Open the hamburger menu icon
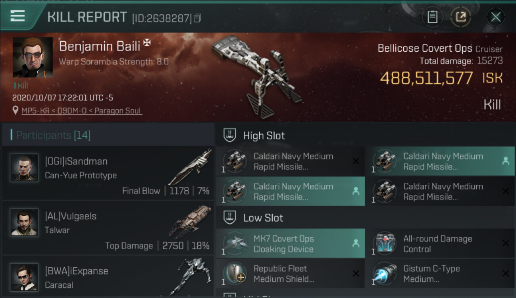This screenshot has width=516, height=298. (x=18, y=16)
